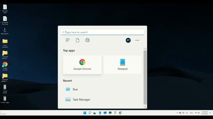Switch to the Documents search filter icon
The height and width of the screenshot is (119, 213).
point(78,40)
